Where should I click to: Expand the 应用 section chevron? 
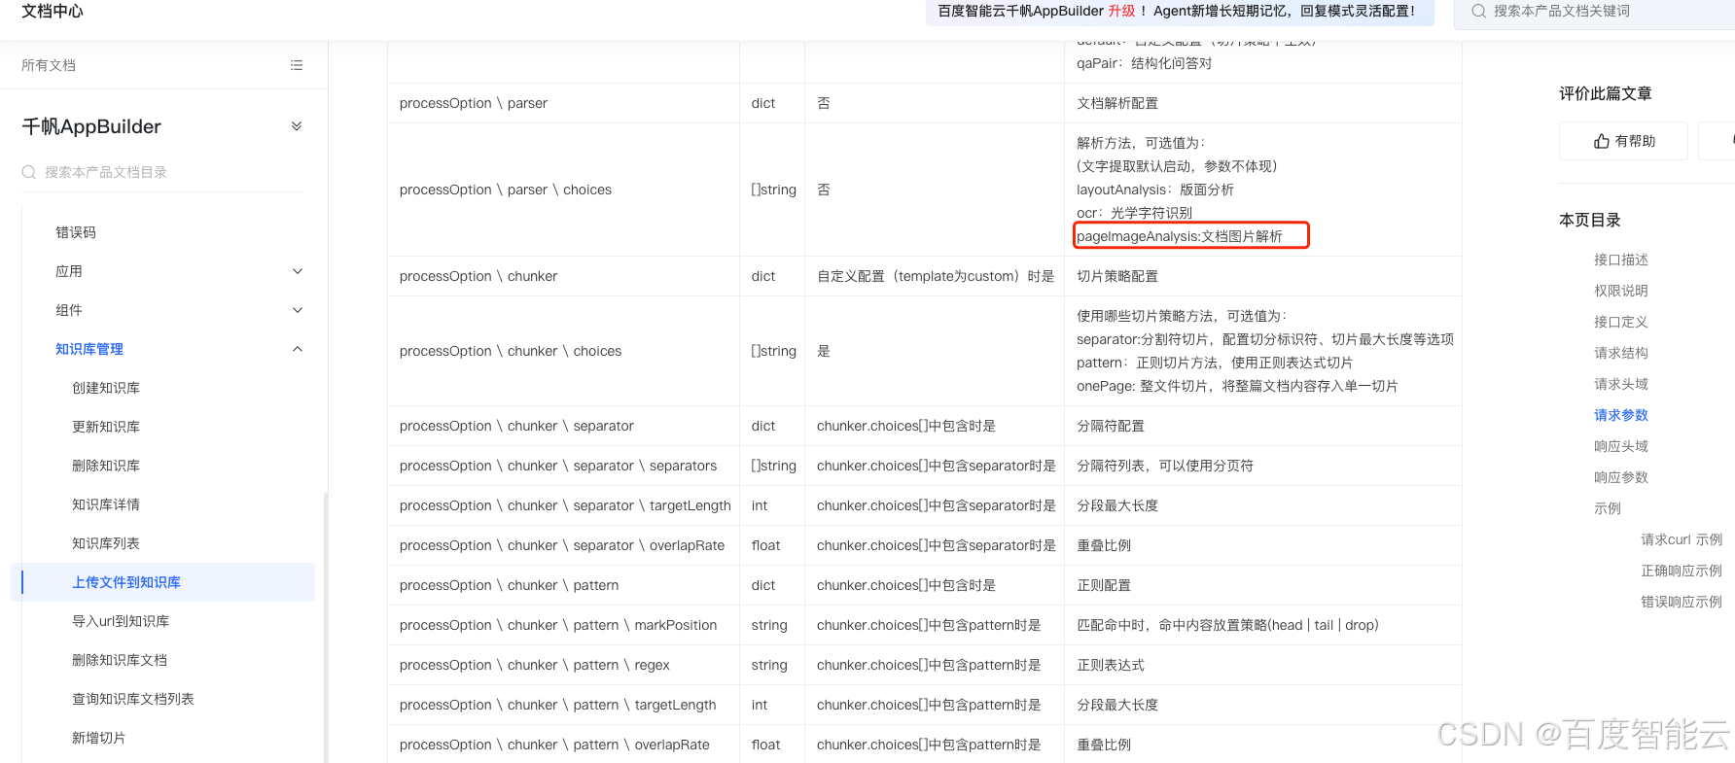pos(298,271)
